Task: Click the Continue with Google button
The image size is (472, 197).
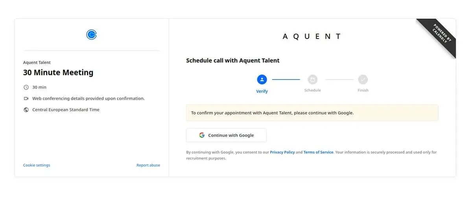Action: tap(226, 135)
